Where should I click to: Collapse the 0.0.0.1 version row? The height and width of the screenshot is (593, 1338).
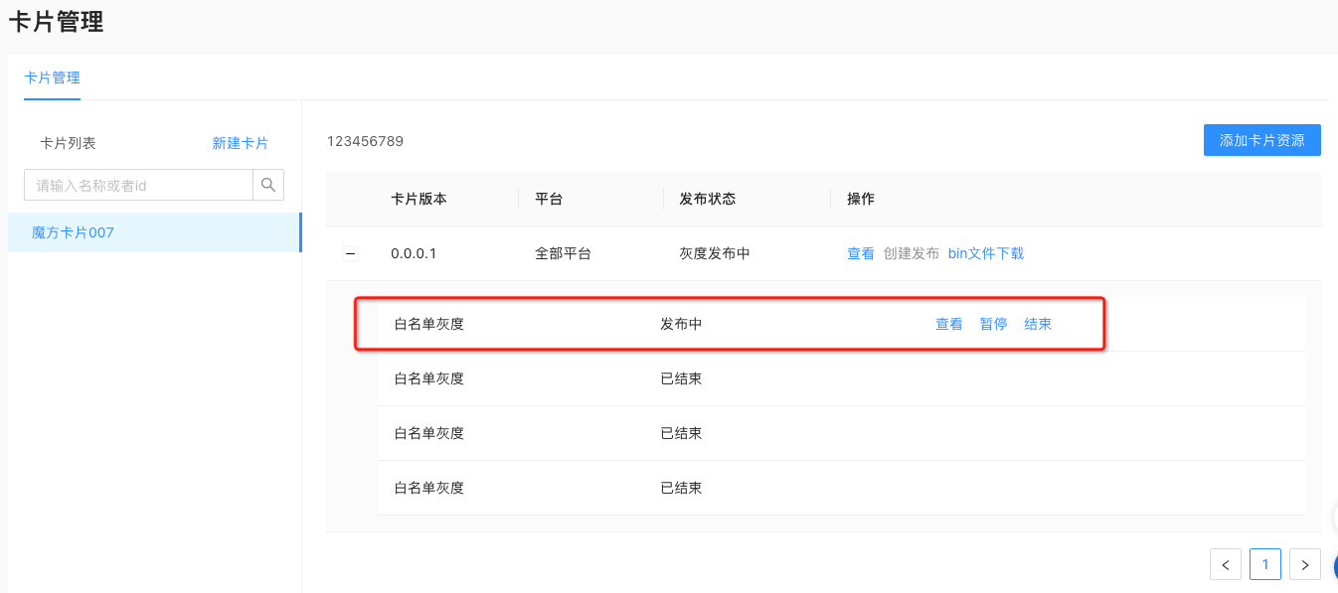(x=350, y=254)
